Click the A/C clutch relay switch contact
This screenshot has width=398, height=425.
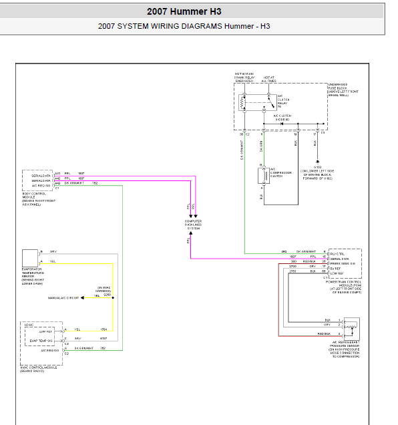click(x=270, y=102)
